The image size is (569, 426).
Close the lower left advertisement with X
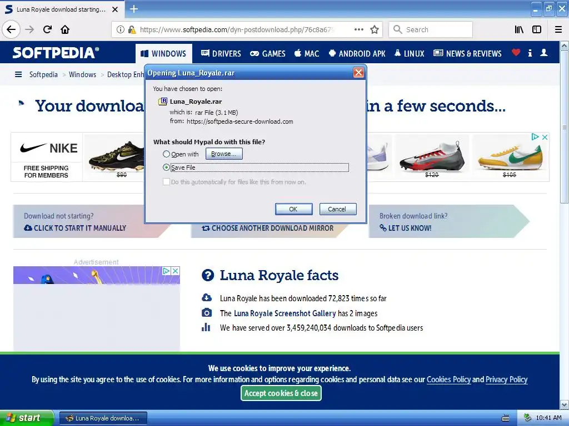175,271
